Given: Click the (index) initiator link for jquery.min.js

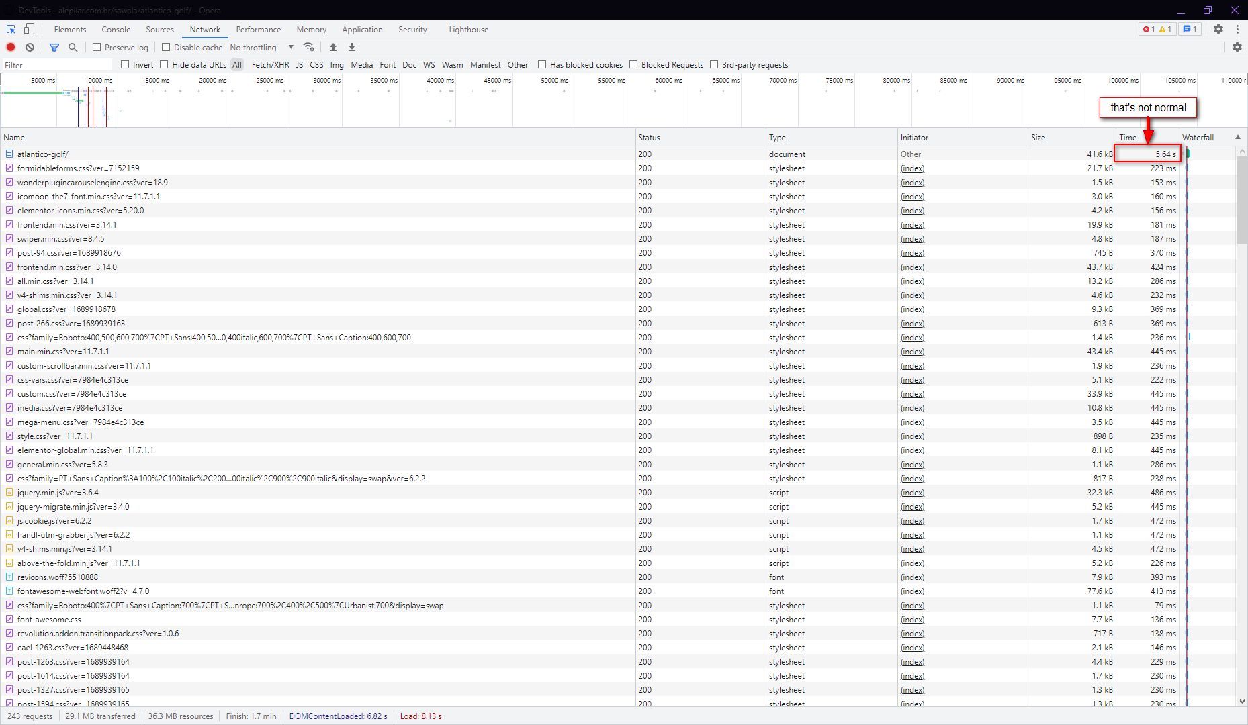Looking at the screenshot, I should (x=912, y=493).
